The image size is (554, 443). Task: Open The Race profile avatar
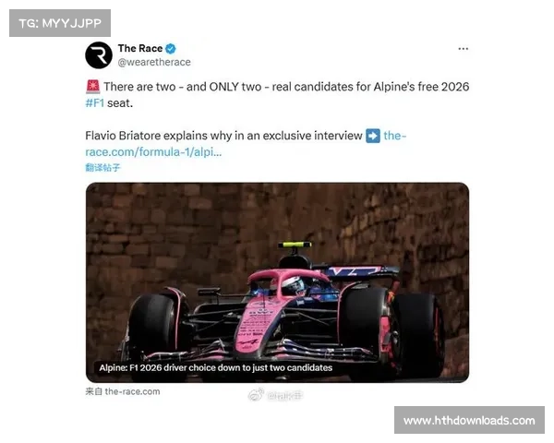(99, 55)
